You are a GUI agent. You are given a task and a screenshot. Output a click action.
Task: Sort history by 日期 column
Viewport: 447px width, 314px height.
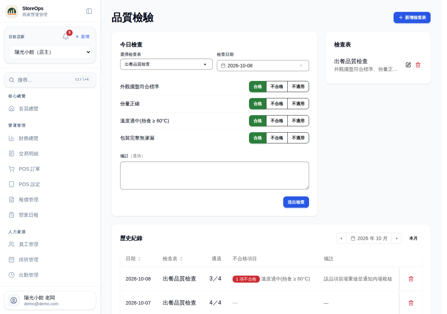coord(133,259)
